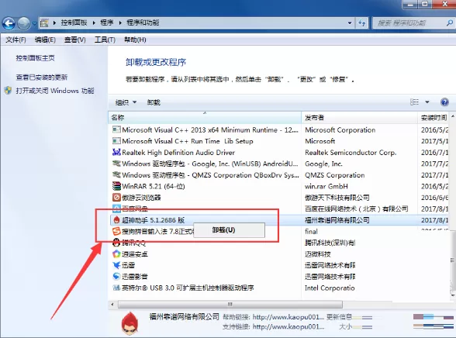This screenshot has height=338, width=456.
Task: Open address bar history dropdown arrow
Action: [350, 23]
